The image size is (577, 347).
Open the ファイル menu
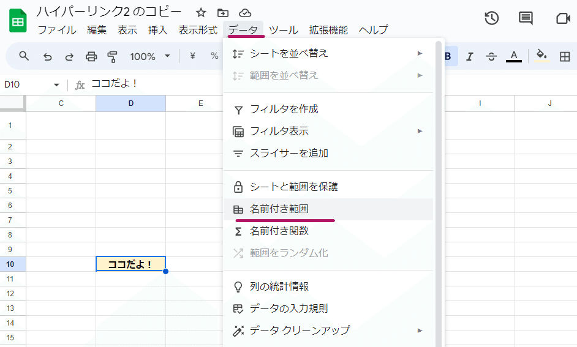pyautogui.click(x=57, y=30)
